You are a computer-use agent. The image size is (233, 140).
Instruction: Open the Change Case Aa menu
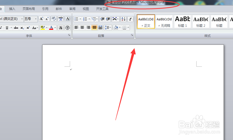(35, 28)
